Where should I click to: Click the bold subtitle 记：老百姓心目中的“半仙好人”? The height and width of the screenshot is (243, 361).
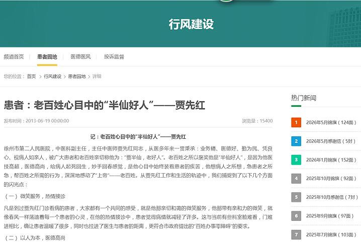pyautogui.click(x=138, y=137)
